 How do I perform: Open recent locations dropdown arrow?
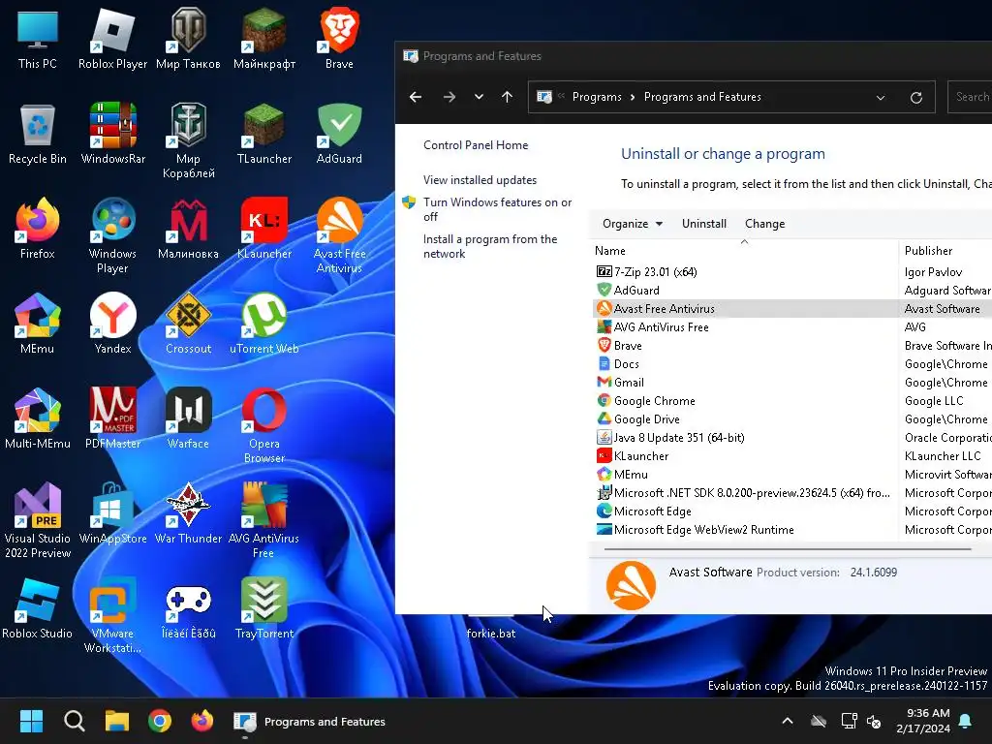coord(479,97)
